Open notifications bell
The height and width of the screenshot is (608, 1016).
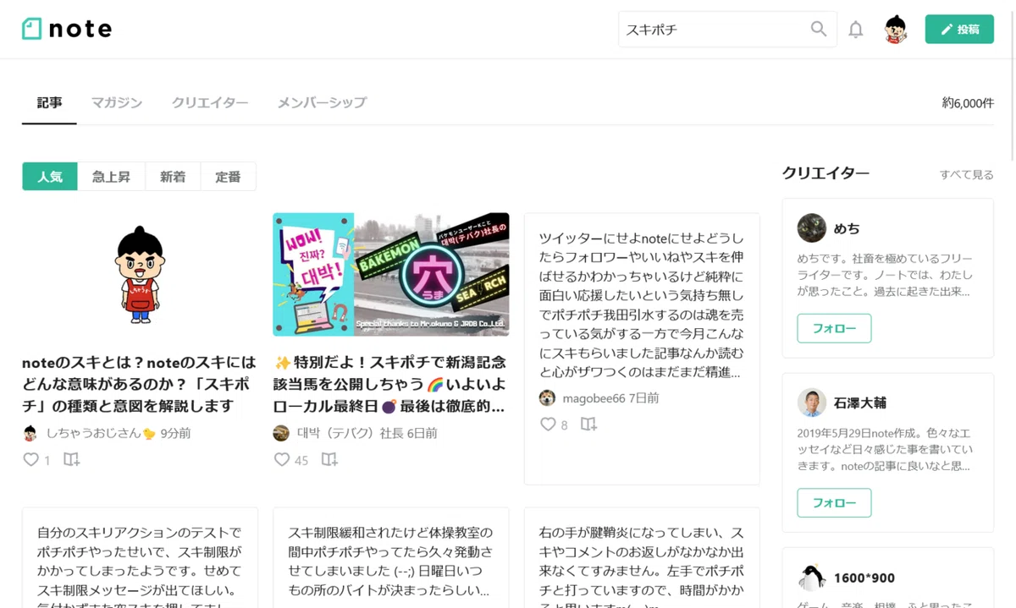tap(856, 29)
